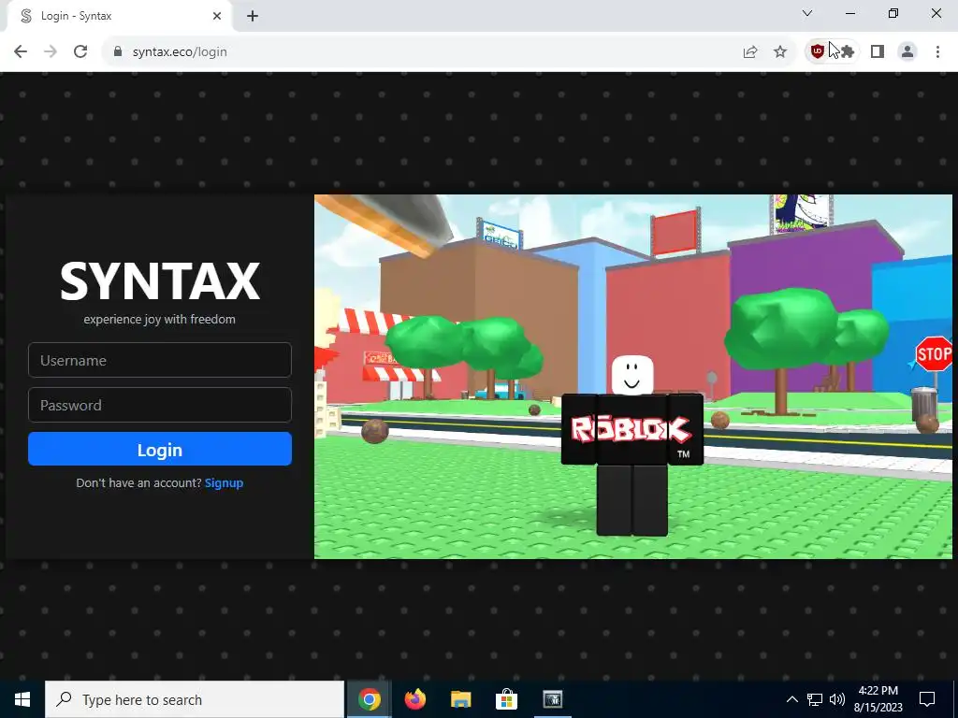Share this page icon in address bar
Screen dimensions: 958x718
click(750, 52)
